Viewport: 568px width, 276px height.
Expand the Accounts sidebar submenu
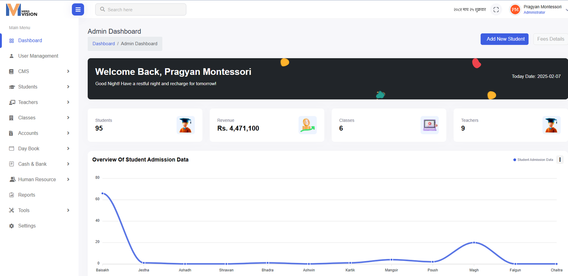(39, 133)
